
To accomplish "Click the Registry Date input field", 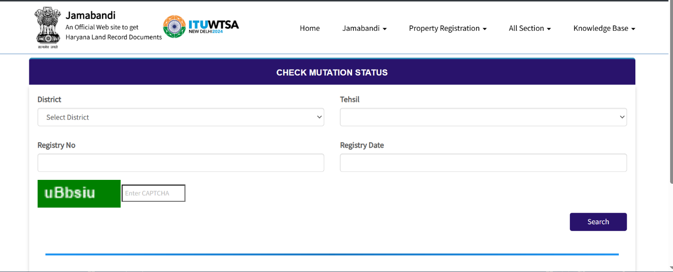I will pos(483,163).
